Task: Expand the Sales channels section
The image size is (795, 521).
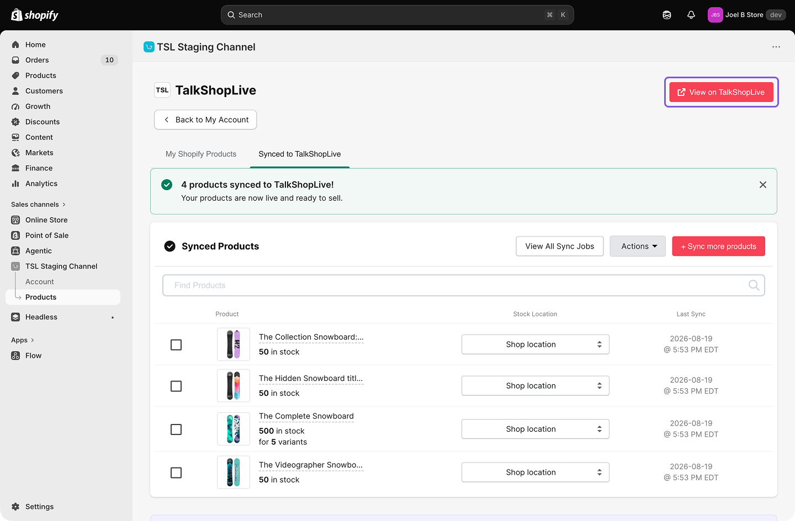Action: [x=38, y=205]
